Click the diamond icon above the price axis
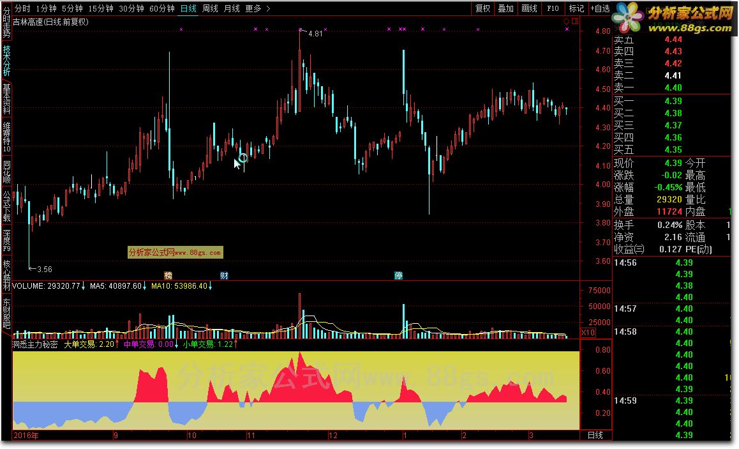 [566, 21]
